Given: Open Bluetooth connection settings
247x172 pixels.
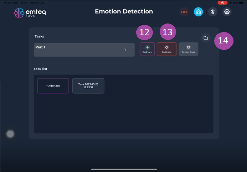Looking at the screenshot, I should click(213, 12).
